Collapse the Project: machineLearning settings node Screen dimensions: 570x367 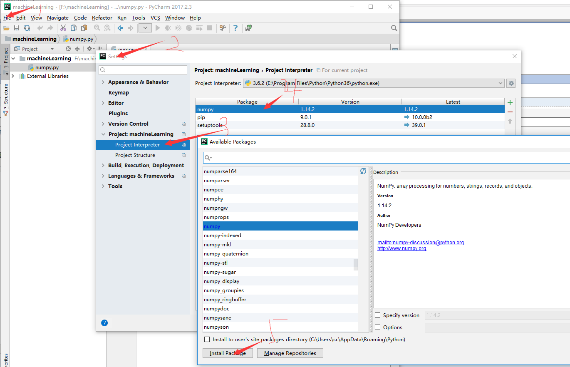click(103, 134)
